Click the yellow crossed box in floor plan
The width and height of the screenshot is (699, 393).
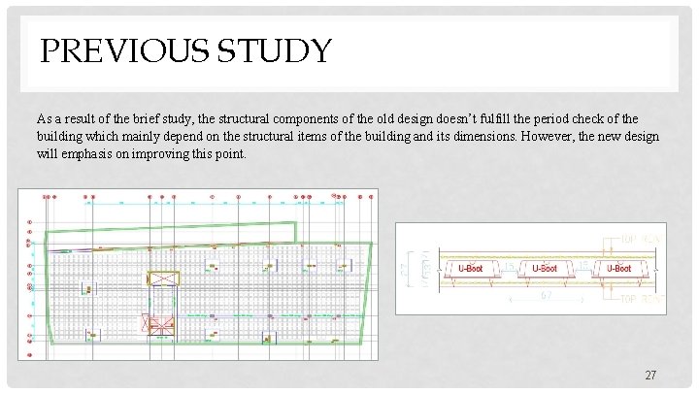click(x=163, y=278)
